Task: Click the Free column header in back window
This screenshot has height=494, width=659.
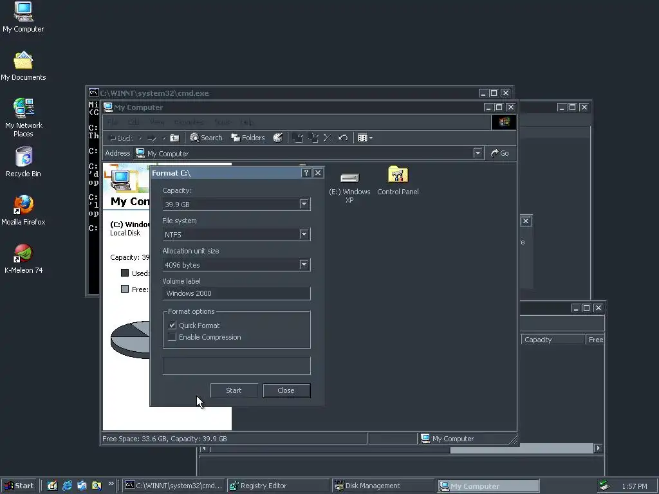Action: (595, 340)
